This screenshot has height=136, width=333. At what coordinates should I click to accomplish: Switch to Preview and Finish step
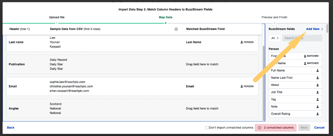point(274,17)
